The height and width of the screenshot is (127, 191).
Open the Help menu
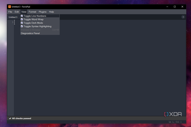(x=51, y=12)
